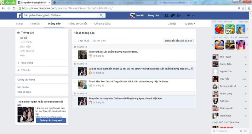Close the Sản phẩm thương hiệu tab

click(49, 3)
